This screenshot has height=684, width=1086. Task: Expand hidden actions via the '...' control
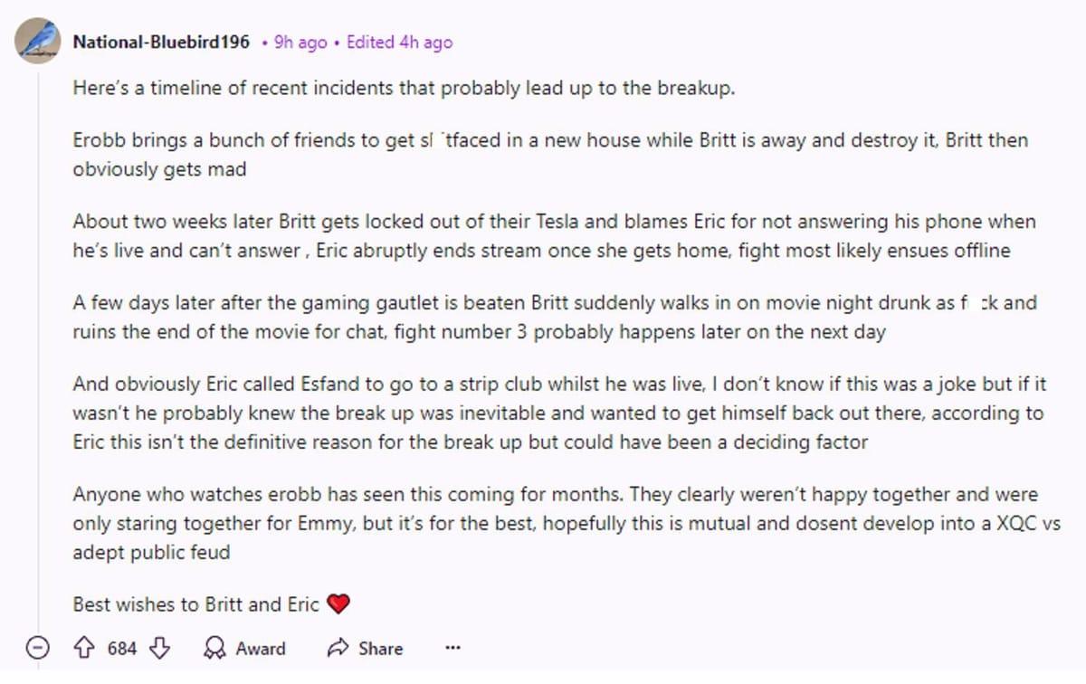click(x=452, y=646)
